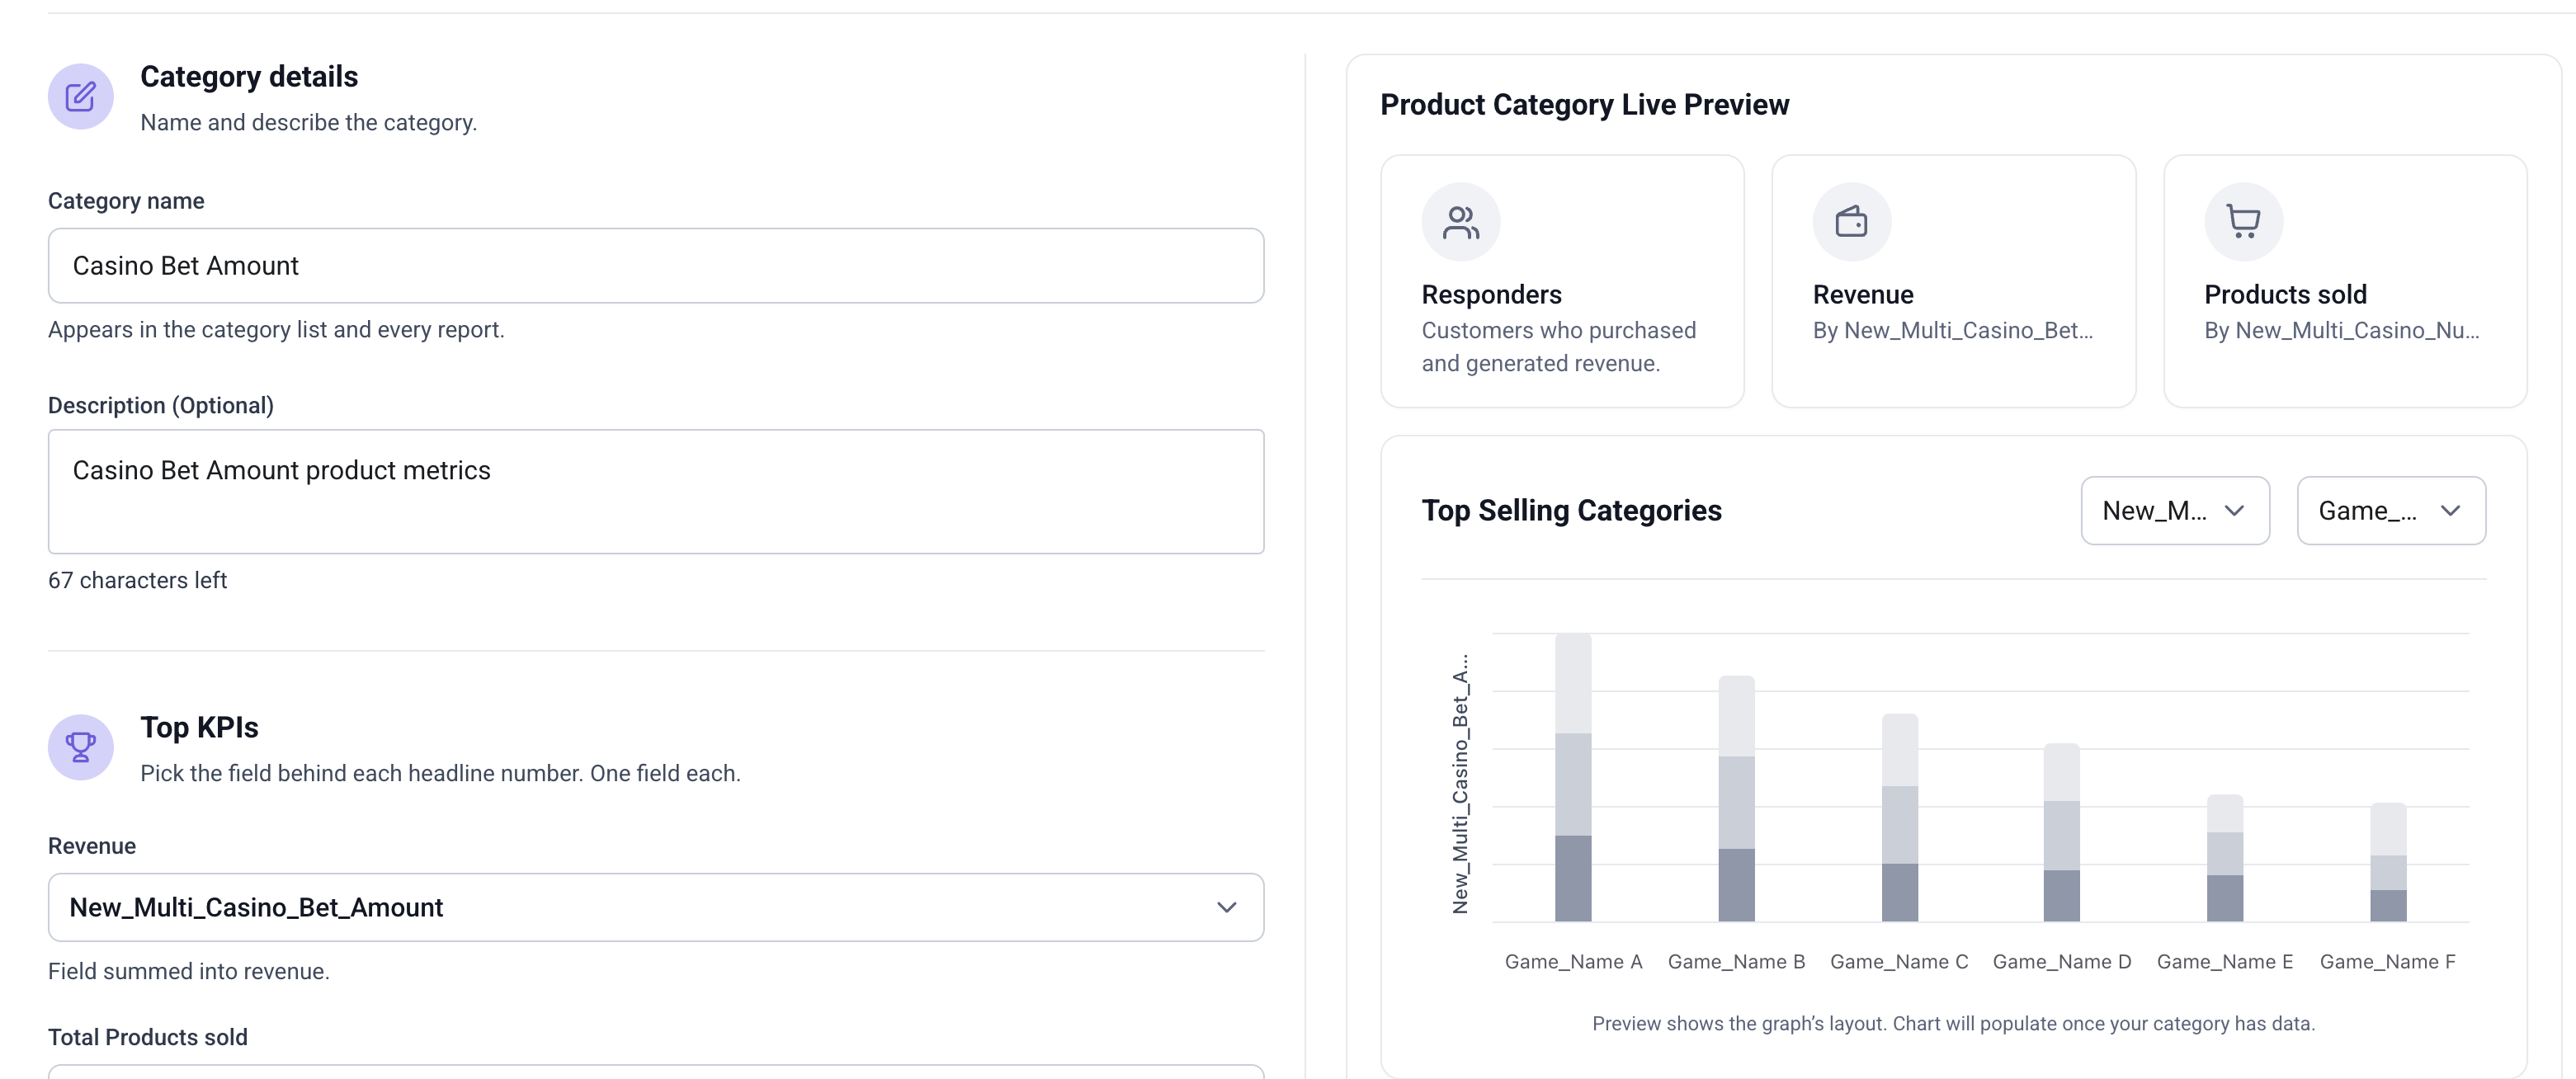The image size is (2576, 1079).
Task: Click the Description text area
Action: click(656, 492)
